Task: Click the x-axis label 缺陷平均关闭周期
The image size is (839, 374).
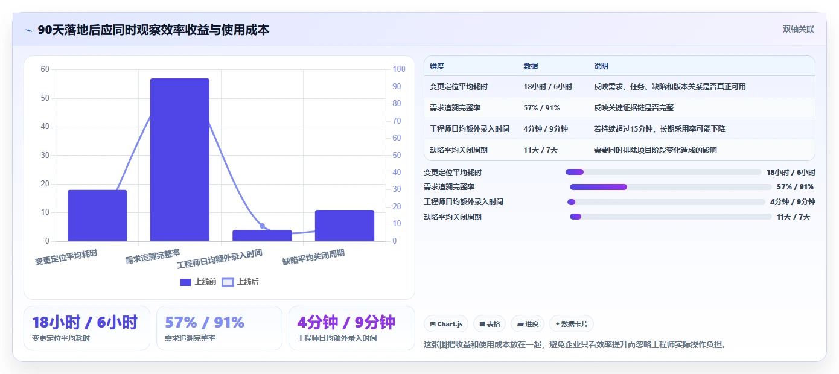Action: (x=314, y=257)
